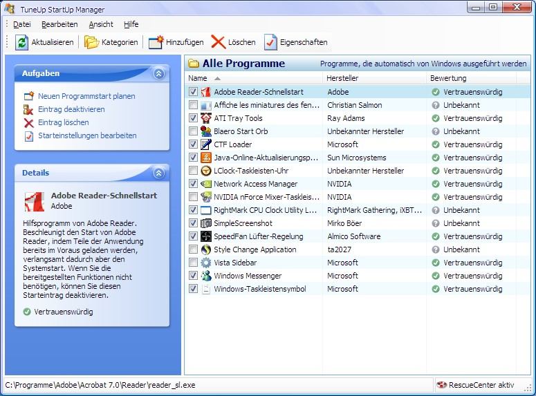Viewport: 536px width, 396px height.
Task: Click the Eintrag löschen red X icon
Action: point(29,122)
